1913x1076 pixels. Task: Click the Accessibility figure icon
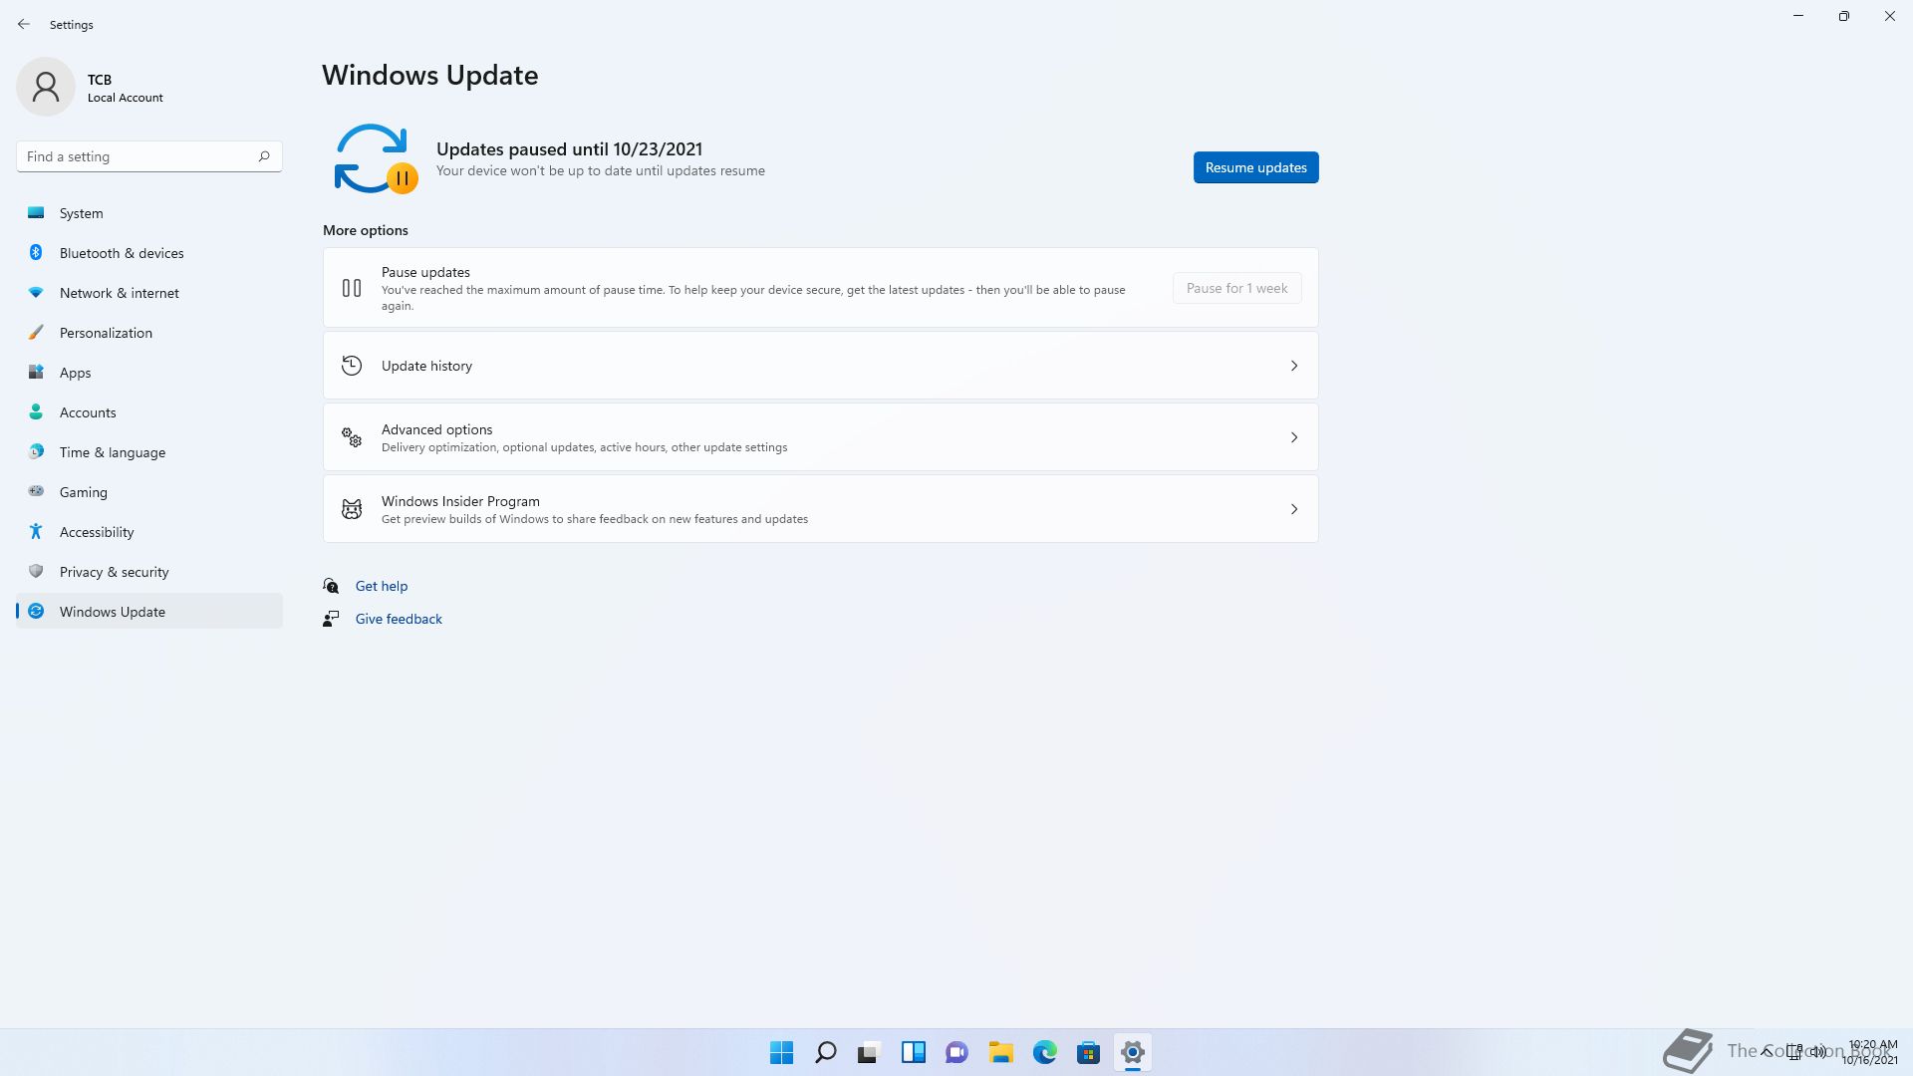pyautogui.click(x=36, y=531)
